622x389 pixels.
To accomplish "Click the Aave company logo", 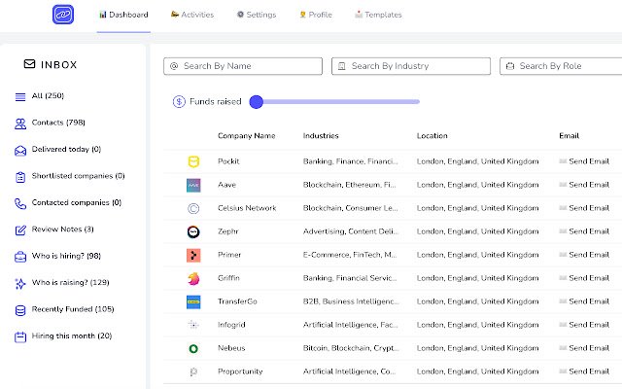I will [193, 185].
